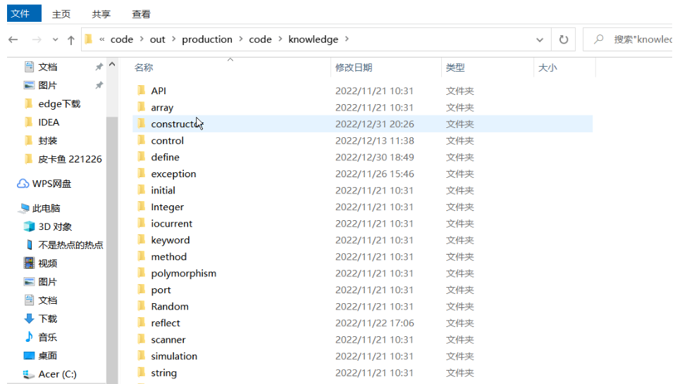Open pinned 图片 in quick access

coord(47,85)
